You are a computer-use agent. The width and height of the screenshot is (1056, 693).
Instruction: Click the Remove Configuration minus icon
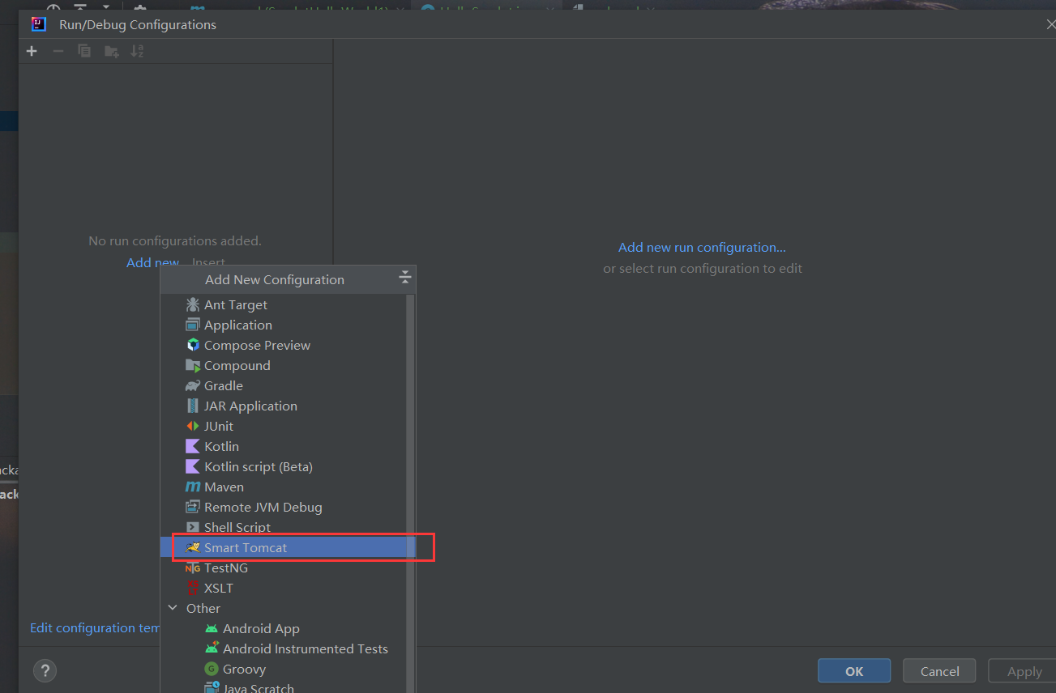pos(58,51)
